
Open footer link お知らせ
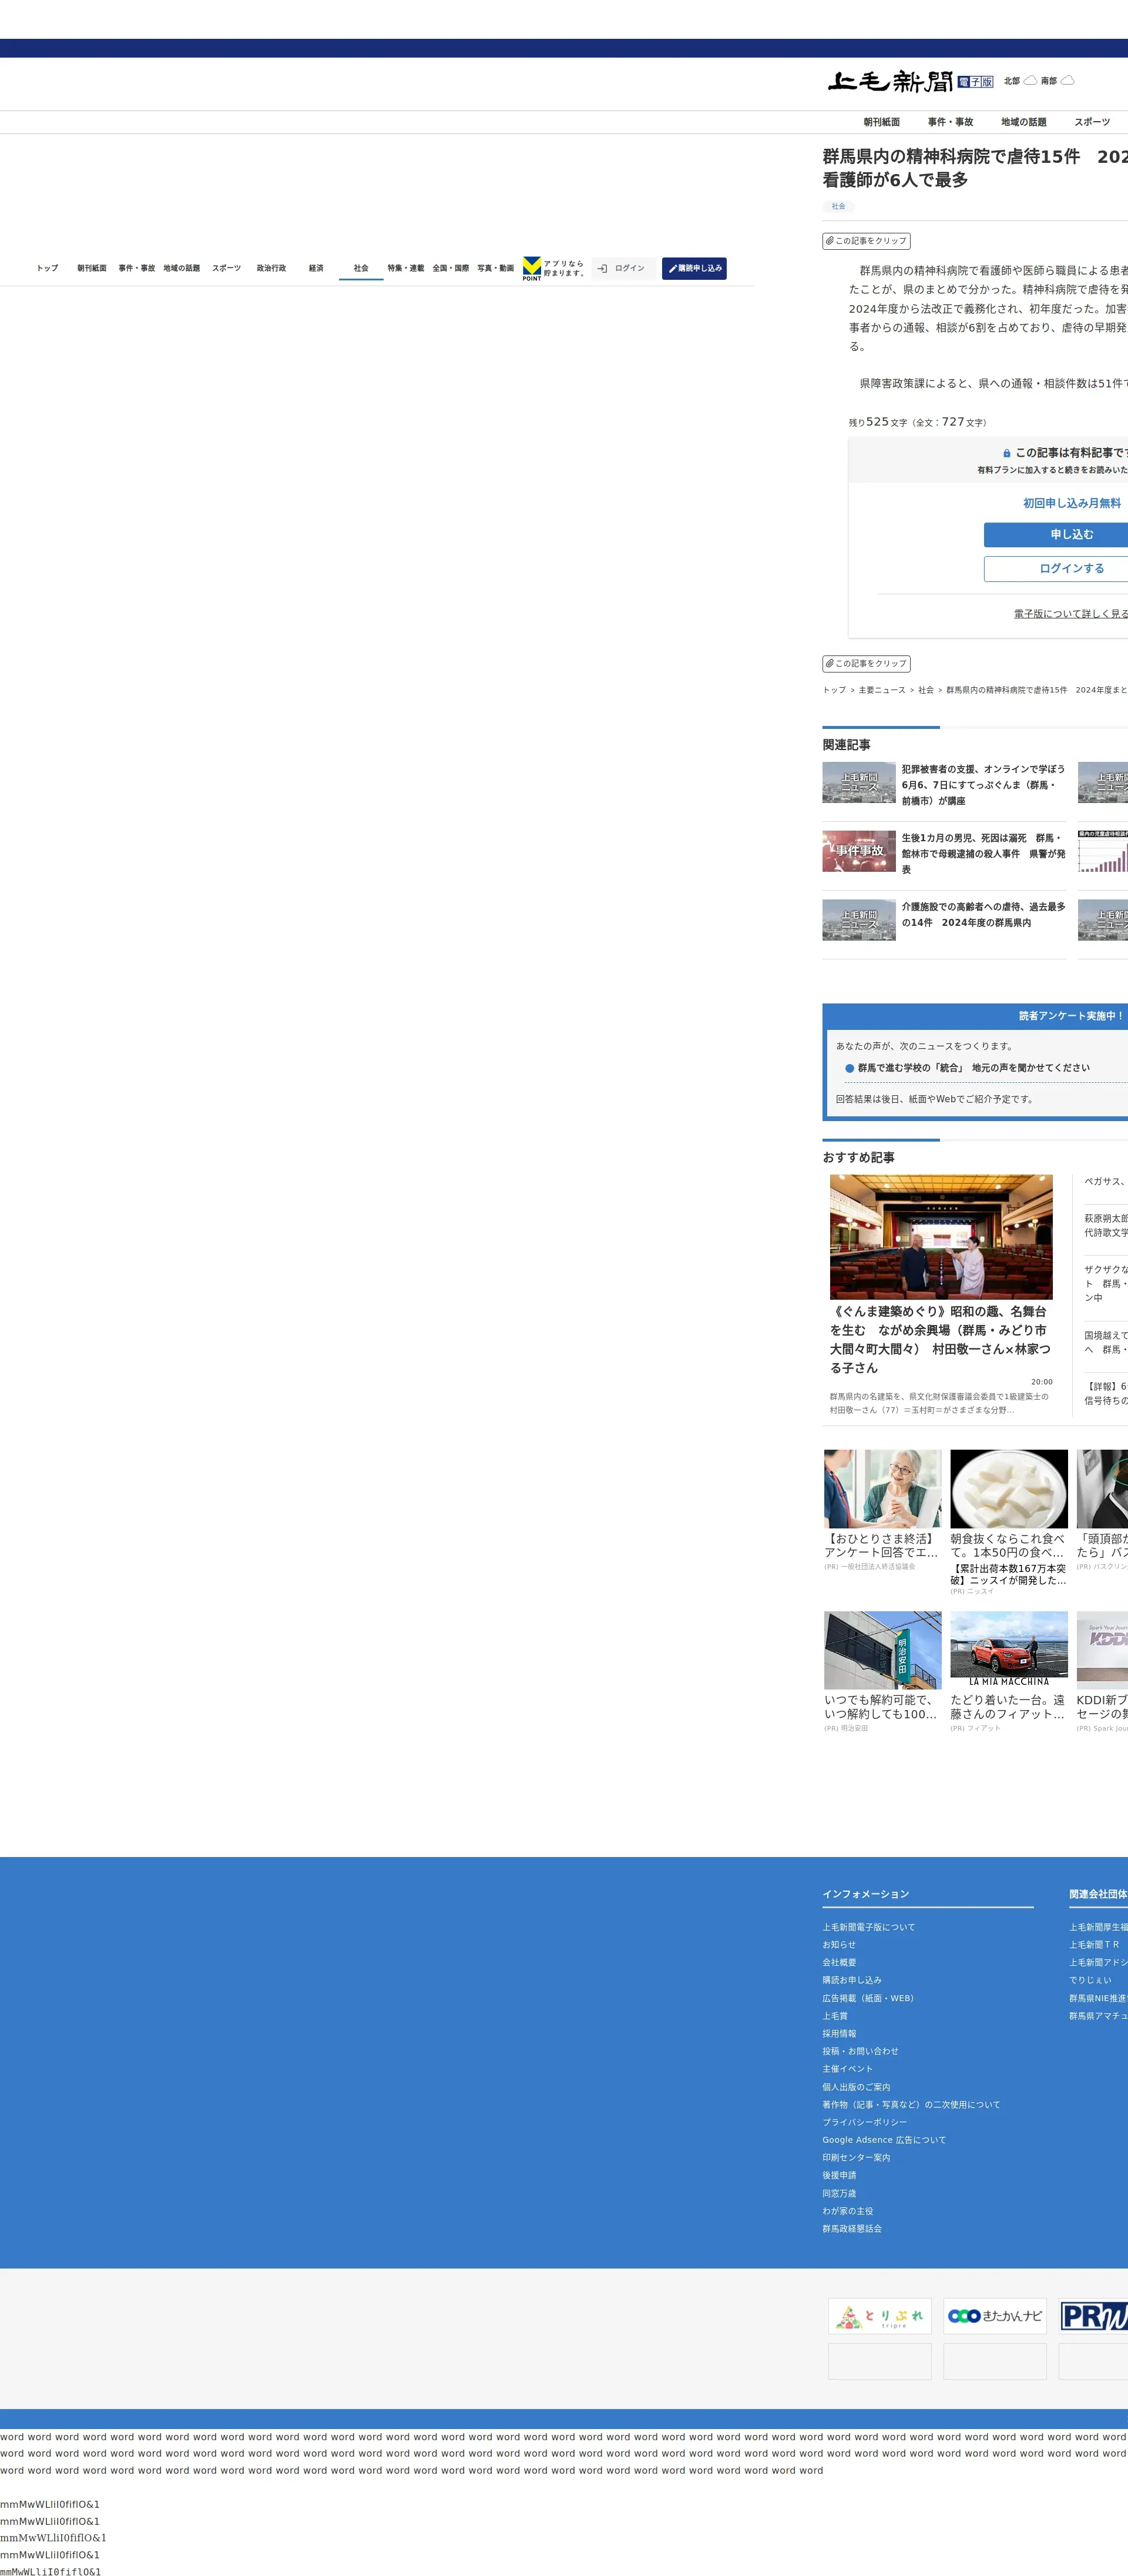coord(840,1945)
